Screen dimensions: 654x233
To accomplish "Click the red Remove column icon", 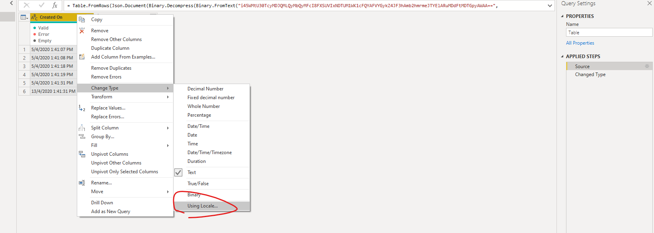I will pyautogui.click(x=82, y=30).
